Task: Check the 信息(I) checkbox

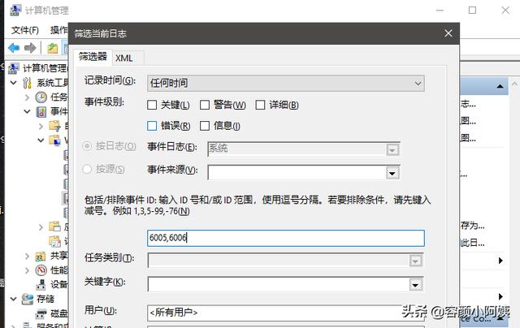Action: tap(205, 126)
